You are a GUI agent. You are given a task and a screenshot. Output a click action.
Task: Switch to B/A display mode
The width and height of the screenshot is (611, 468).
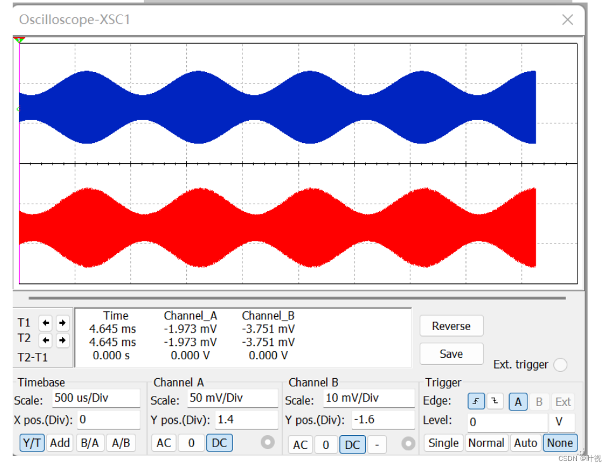90,443
